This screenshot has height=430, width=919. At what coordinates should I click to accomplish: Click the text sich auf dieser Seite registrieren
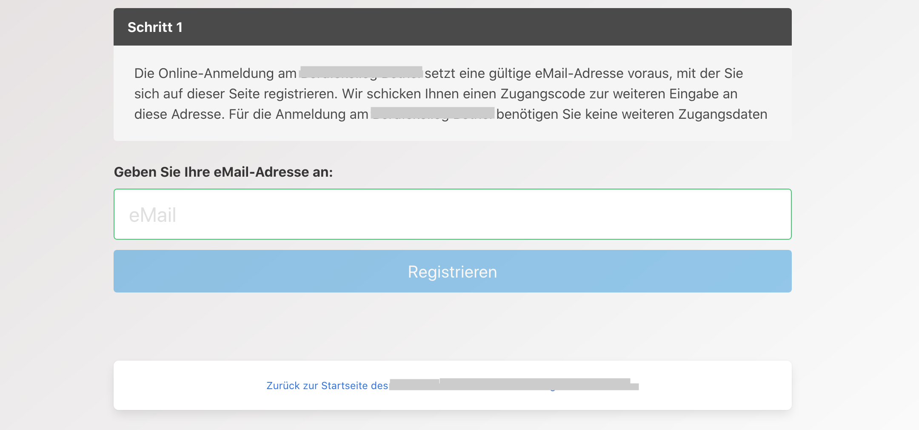click(x=236, y=94)
